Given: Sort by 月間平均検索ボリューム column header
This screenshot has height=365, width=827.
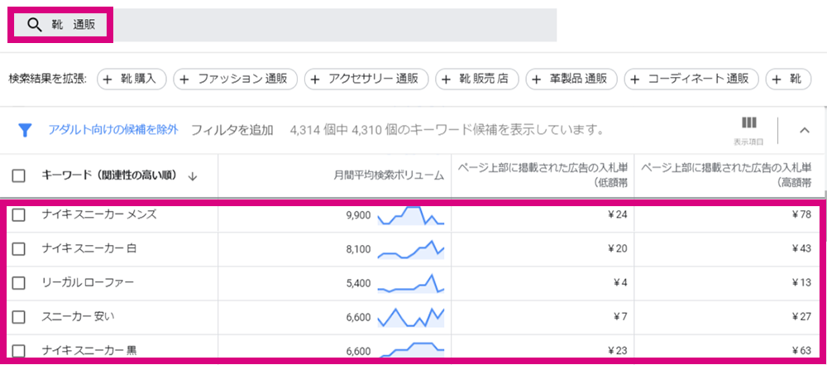Looking at the screenshot, I should [x=389, y=176].
